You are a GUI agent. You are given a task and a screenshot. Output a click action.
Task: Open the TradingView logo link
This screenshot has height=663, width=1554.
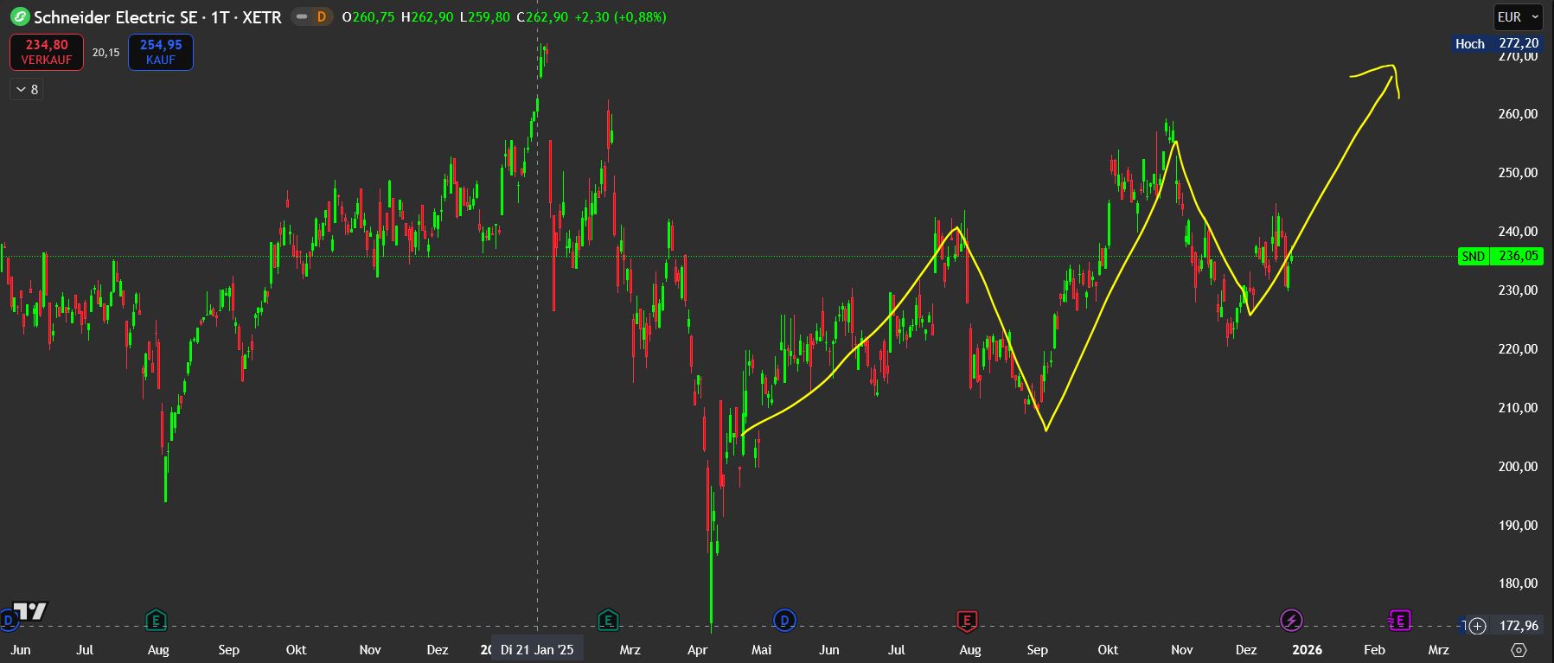point(30,611)
